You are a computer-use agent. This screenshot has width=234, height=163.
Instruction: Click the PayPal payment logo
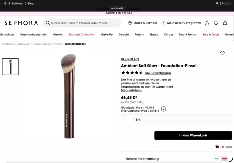217,159
